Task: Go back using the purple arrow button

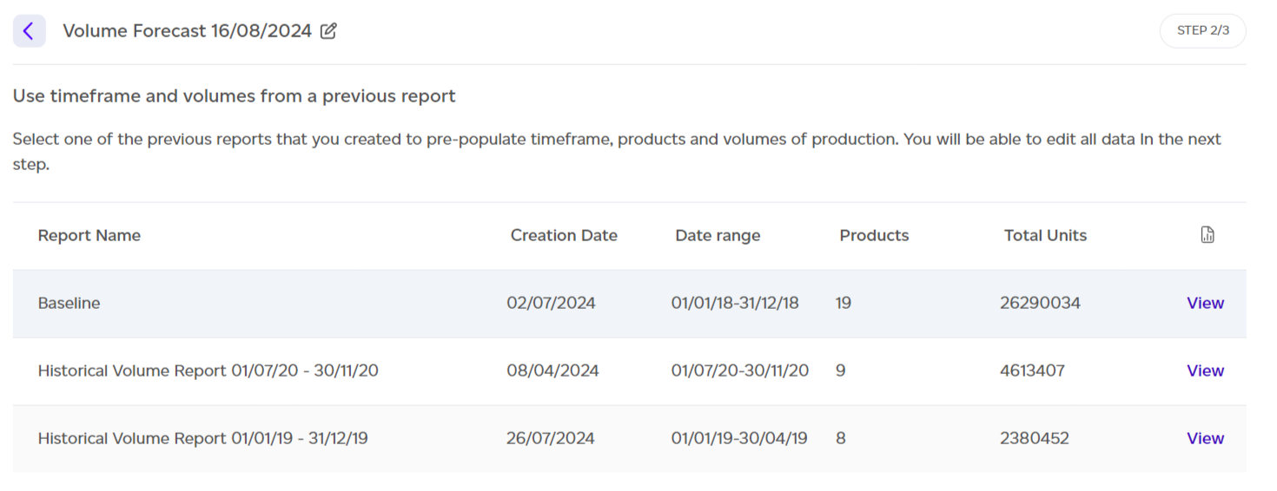Action: coord(29,31)
